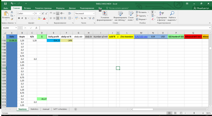Click the Cut (scissors) icon
Viewport: 212px width, 116px height.
[x=12, y=12]
